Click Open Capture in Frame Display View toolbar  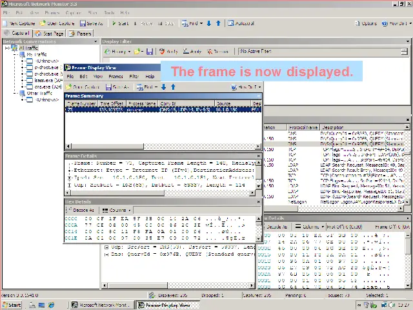click(x=83, y=87)
